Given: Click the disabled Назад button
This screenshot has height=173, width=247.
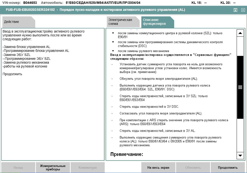Looking at the screenshot, I should (x=18, y=168).
